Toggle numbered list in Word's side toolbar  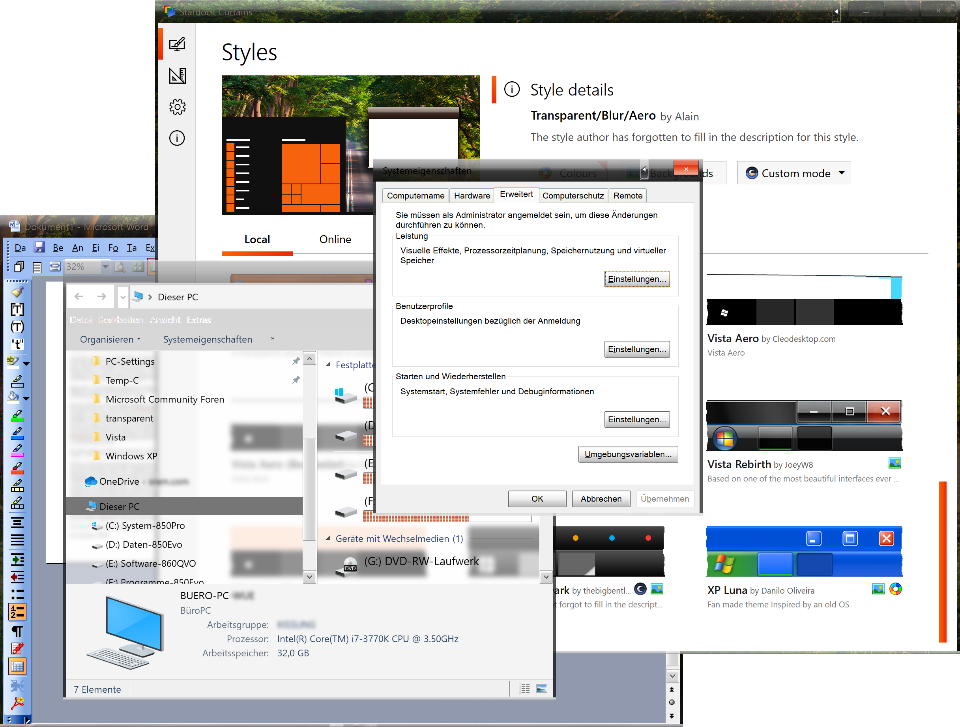tap(17, 613)
